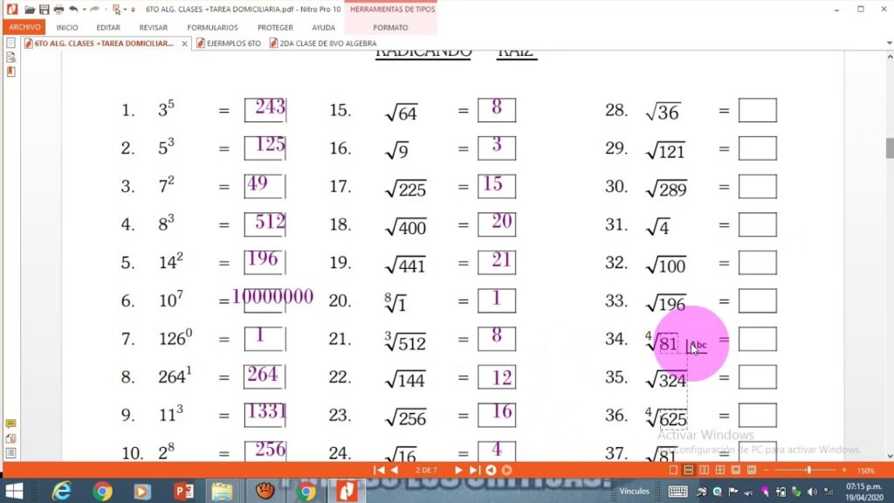Screen dimensions: 894x503
Task: Jump to the first page
Action: click(x=379, y=470)
